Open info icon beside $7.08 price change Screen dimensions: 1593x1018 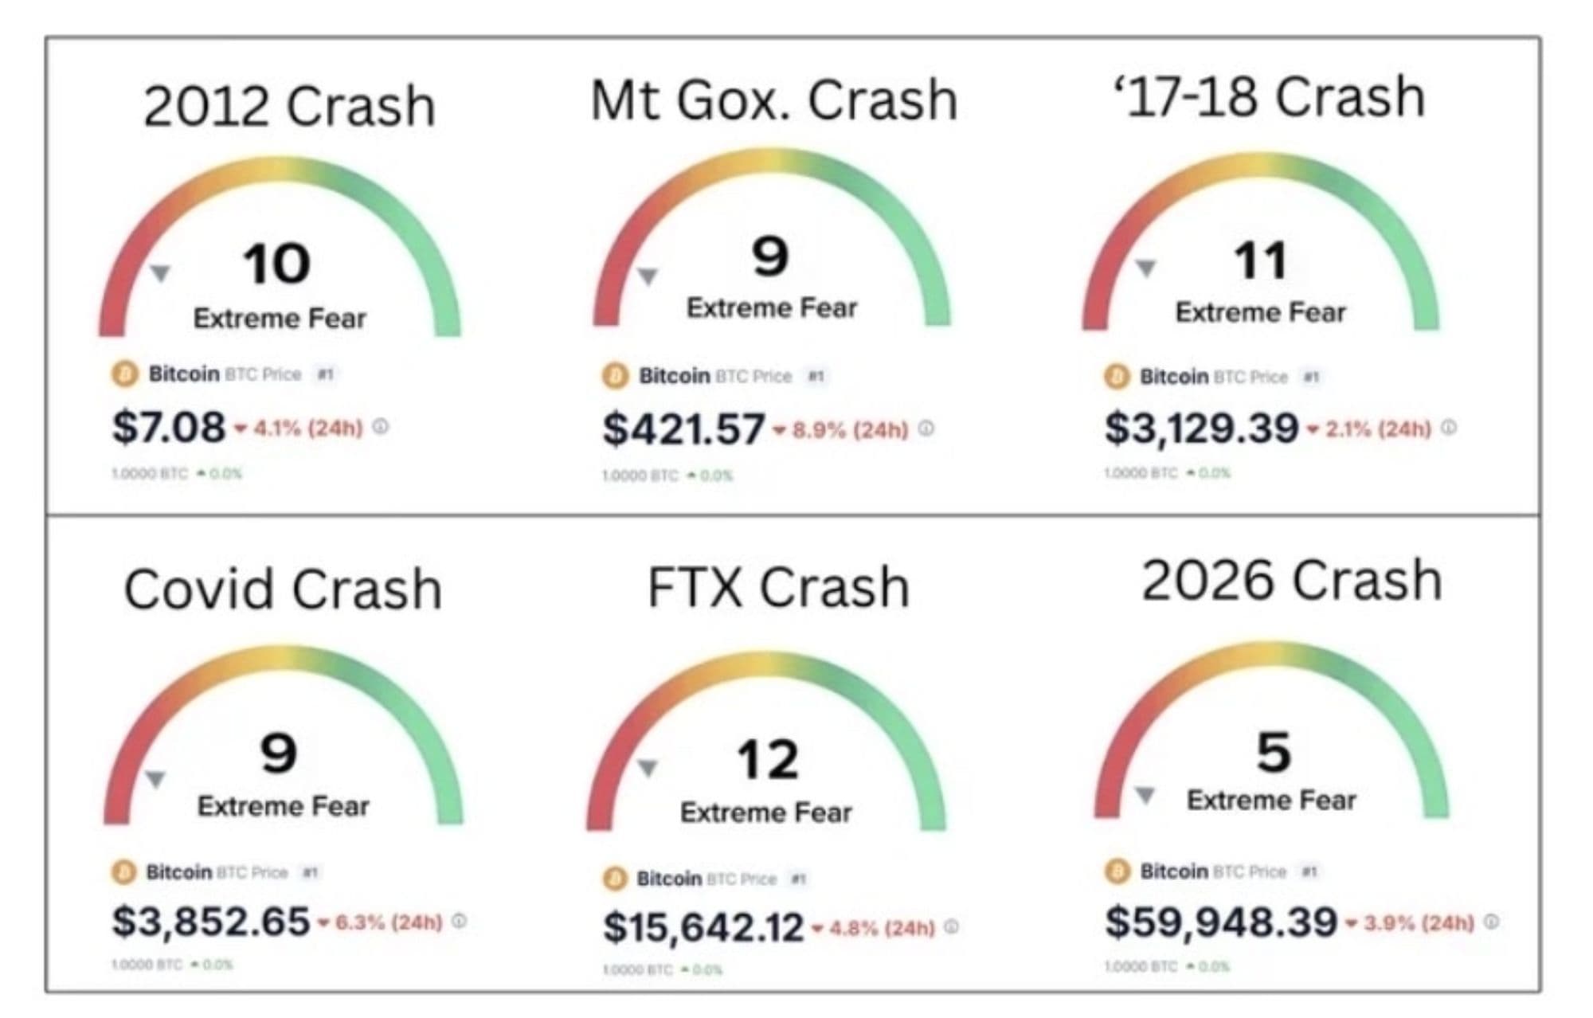(381, 427)
